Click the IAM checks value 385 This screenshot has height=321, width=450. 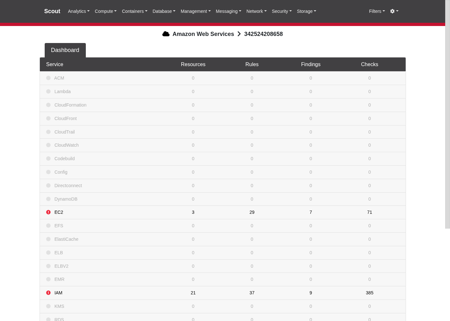370,293
